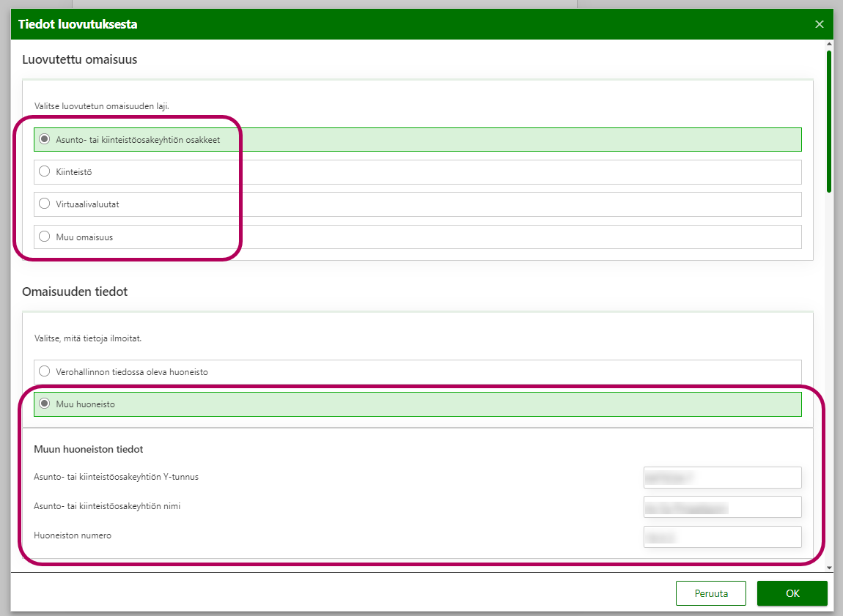Click the 'Valitse luovutetun omaisuuden laji' instruction text
This screenshot has height=616, width=843.
point(102,106)
